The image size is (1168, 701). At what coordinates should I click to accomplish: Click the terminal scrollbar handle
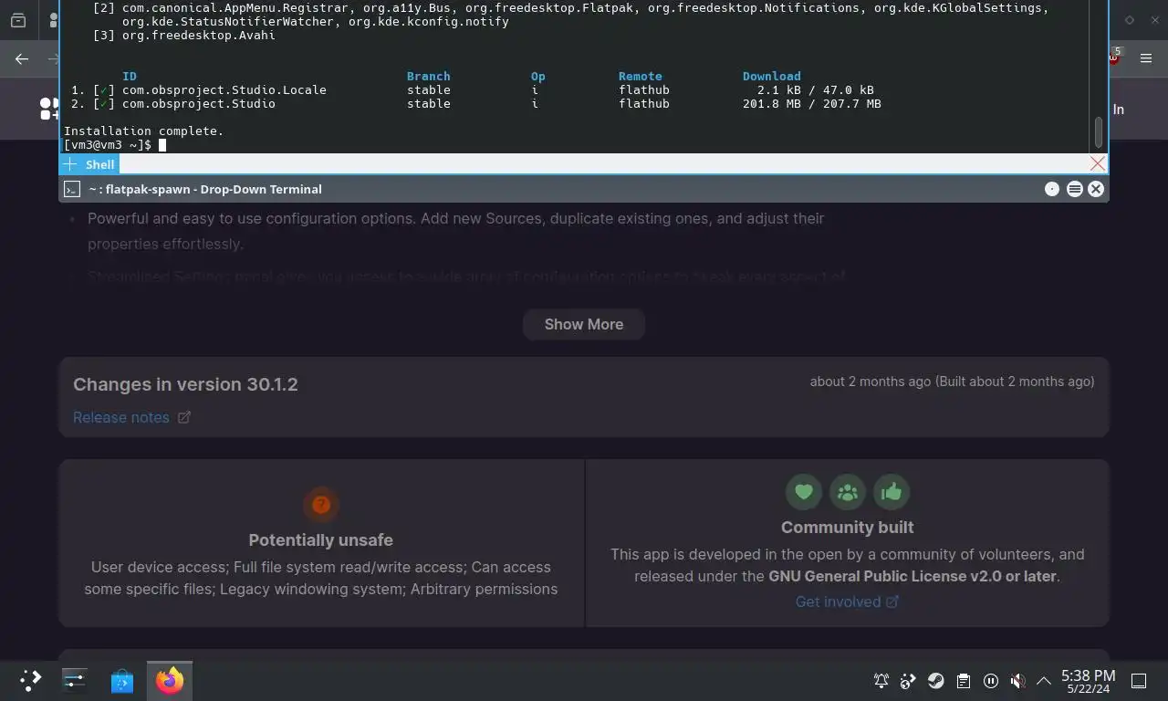click(x=1098, y=133)
